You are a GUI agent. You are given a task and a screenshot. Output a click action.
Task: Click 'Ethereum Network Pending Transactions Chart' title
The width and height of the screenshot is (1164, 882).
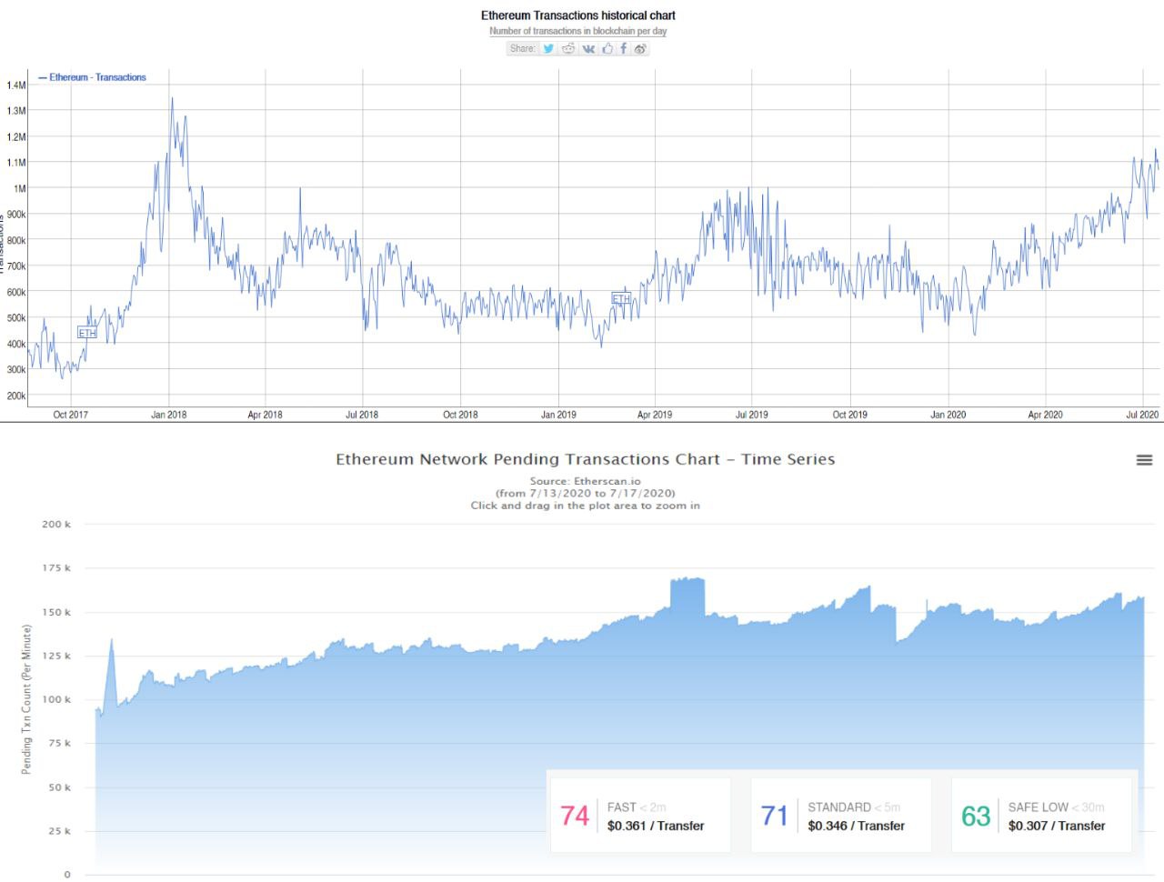[x=586, y=459]
